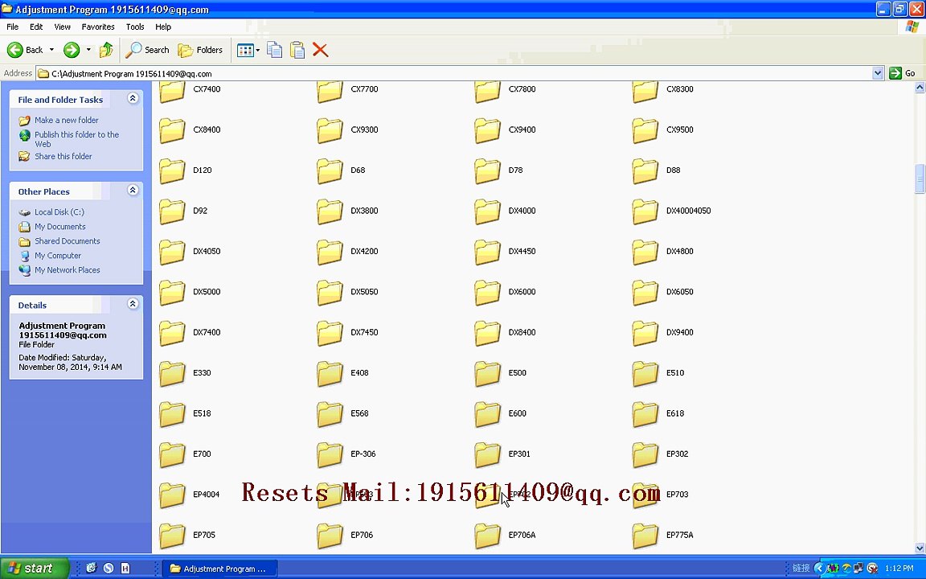Select the D88 folder icon
Image resolution: width=926 pixels, height=579 pixels.
tap(645, 171)
